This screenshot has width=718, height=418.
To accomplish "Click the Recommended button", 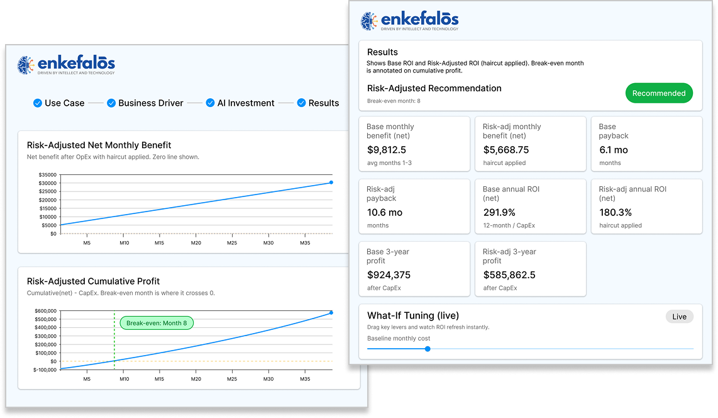I will click(659, 93).
